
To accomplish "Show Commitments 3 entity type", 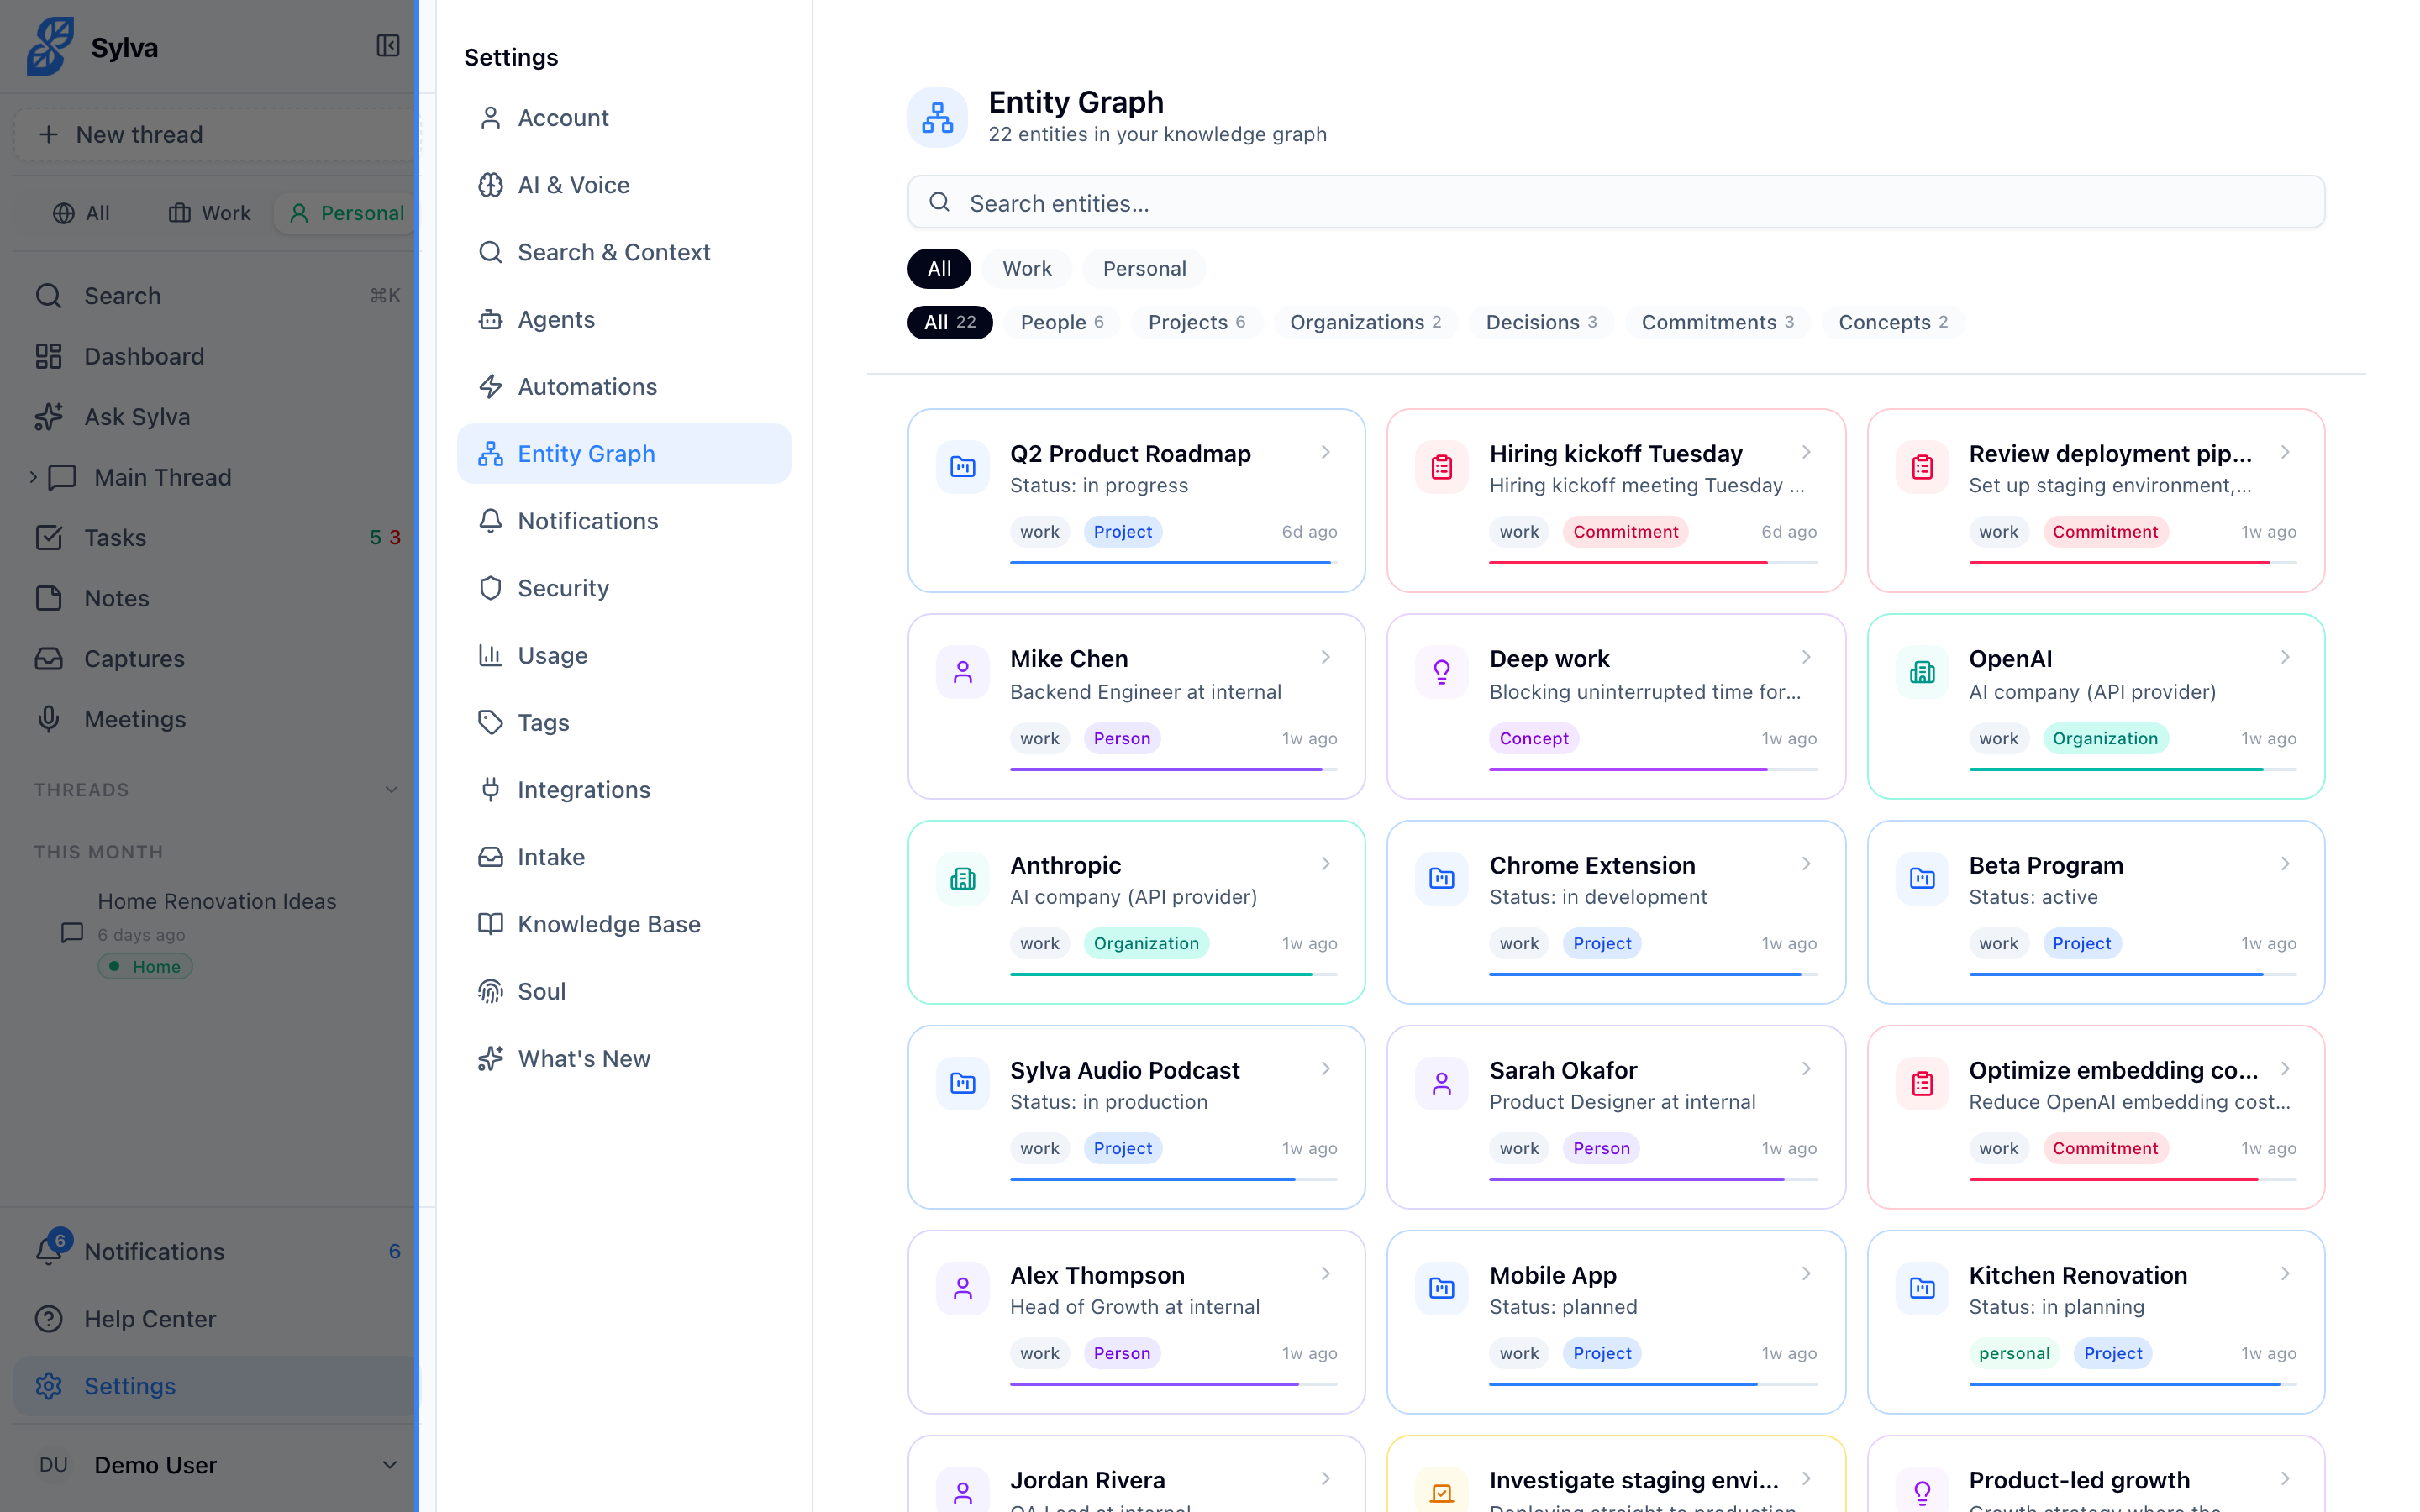I will (1717, 322).
